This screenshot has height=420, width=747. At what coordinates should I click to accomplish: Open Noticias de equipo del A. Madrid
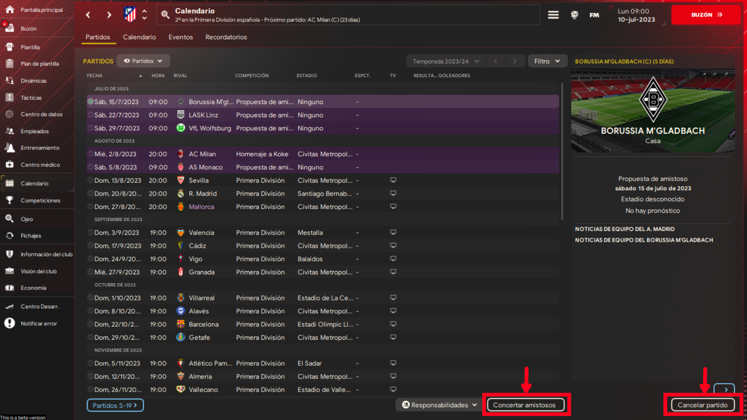point(624,229)
